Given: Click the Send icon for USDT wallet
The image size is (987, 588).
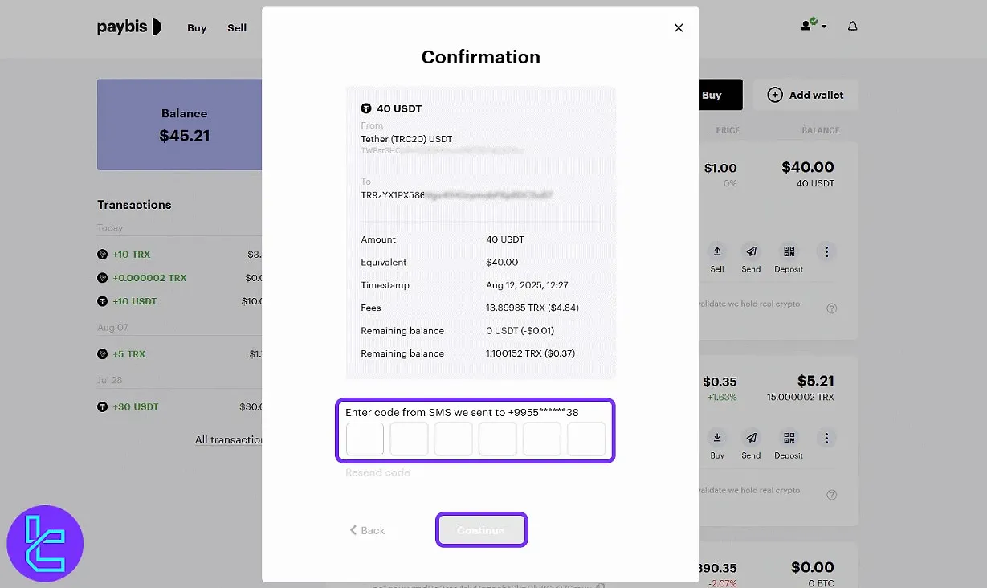Looking at the screenshot, I should click(751, 251).
